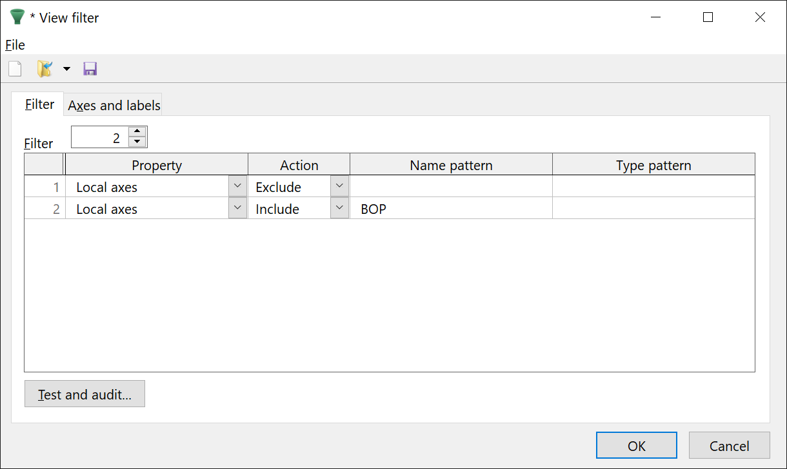Cancel the View filter dialog
Image resolution: width=787 pixels, height=469 pixels.
click(x=729, y=446)
